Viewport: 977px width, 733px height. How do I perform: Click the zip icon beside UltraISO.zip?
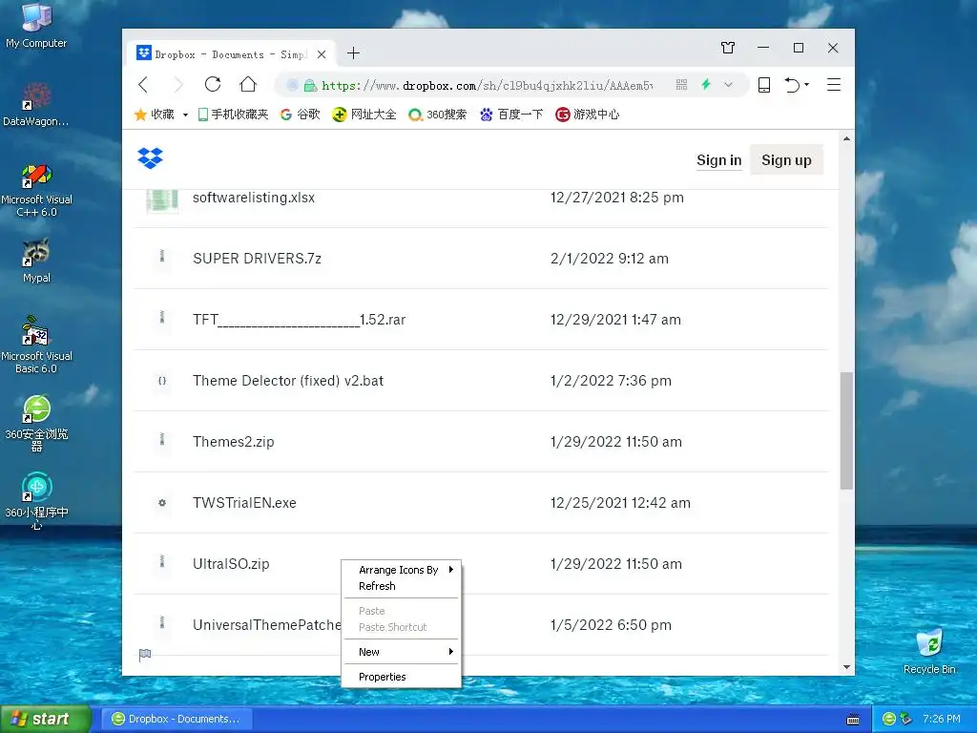(162, 561)
